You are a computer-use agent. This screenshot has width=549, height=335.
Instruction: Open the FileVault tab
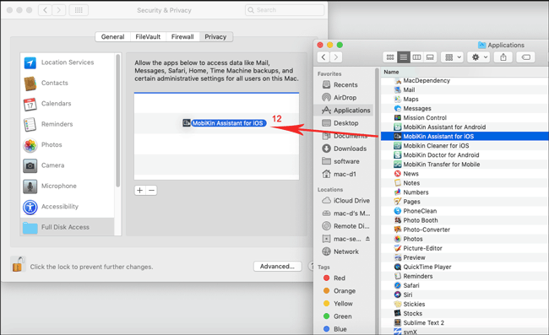point(148,37)
